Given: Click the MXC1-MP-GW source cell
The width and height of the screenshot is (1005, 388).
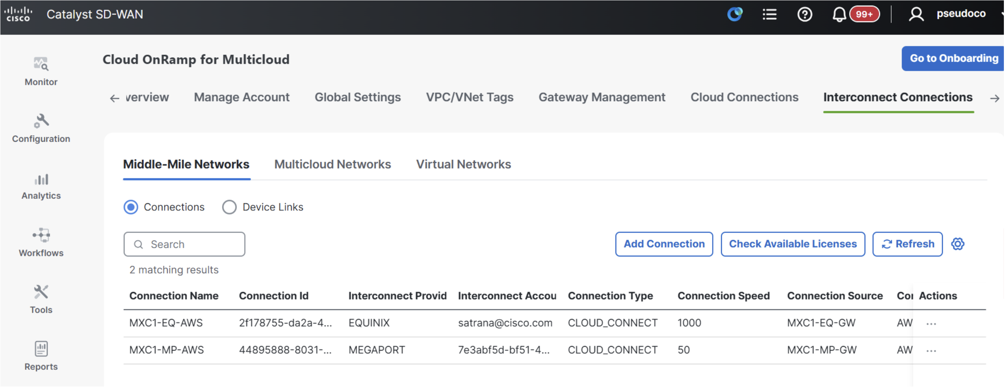Looking at the screenshot, I should point(822,350).
